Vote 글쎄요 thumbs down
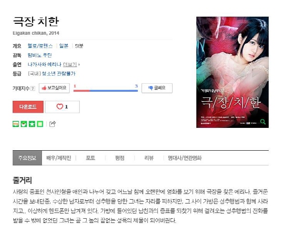 click(x=157, y=88)
